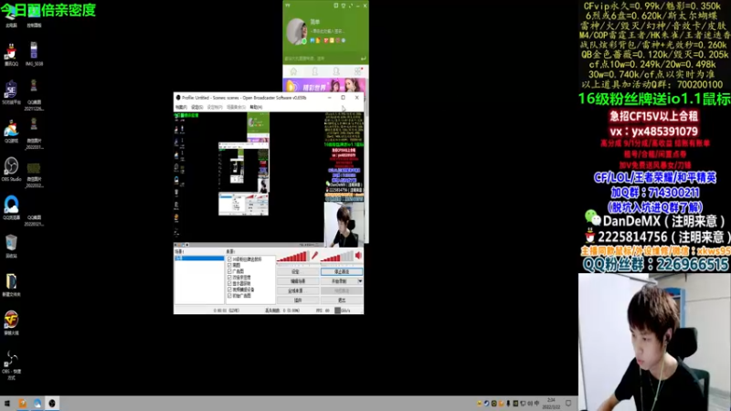
Task: Open the 5E对战平台 desktop icon
Action: point(11,92)
